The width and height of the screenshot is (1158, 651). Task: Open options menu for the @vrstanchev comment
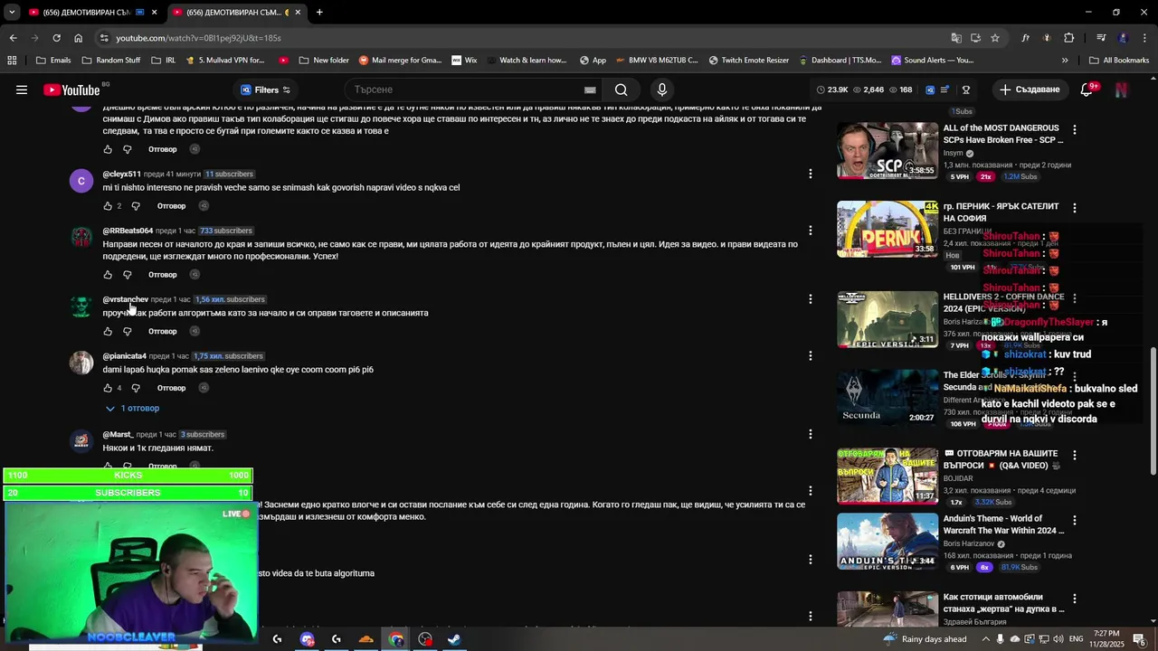pos(810,299)
